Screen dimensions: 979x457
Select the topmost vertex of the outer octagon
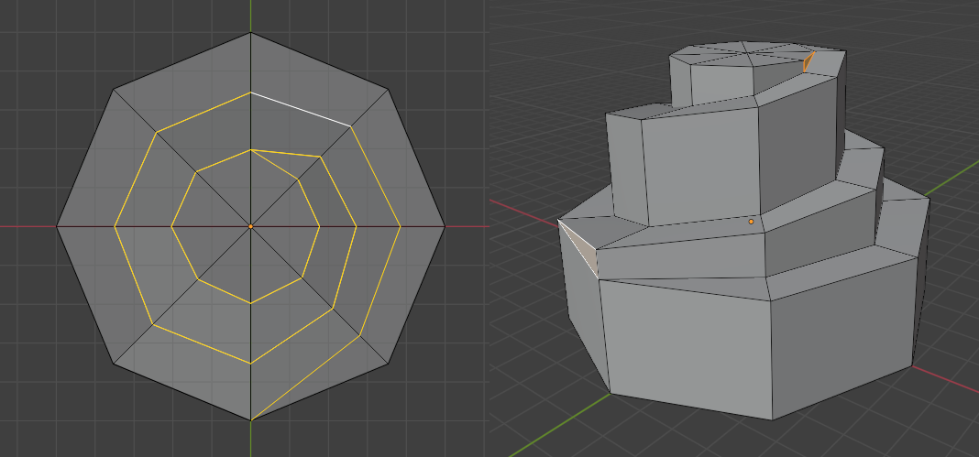[x=250, y=33]
